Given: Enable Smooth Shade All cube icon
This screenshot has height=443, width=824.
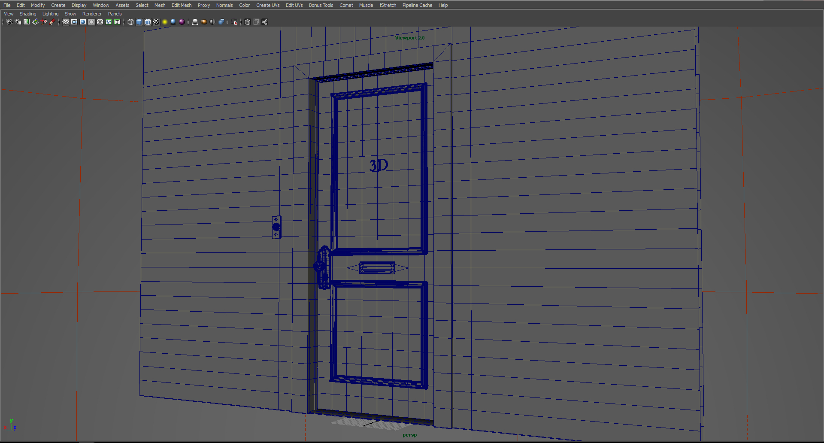Looking at the screenshot, I should (x=139, y=22).
